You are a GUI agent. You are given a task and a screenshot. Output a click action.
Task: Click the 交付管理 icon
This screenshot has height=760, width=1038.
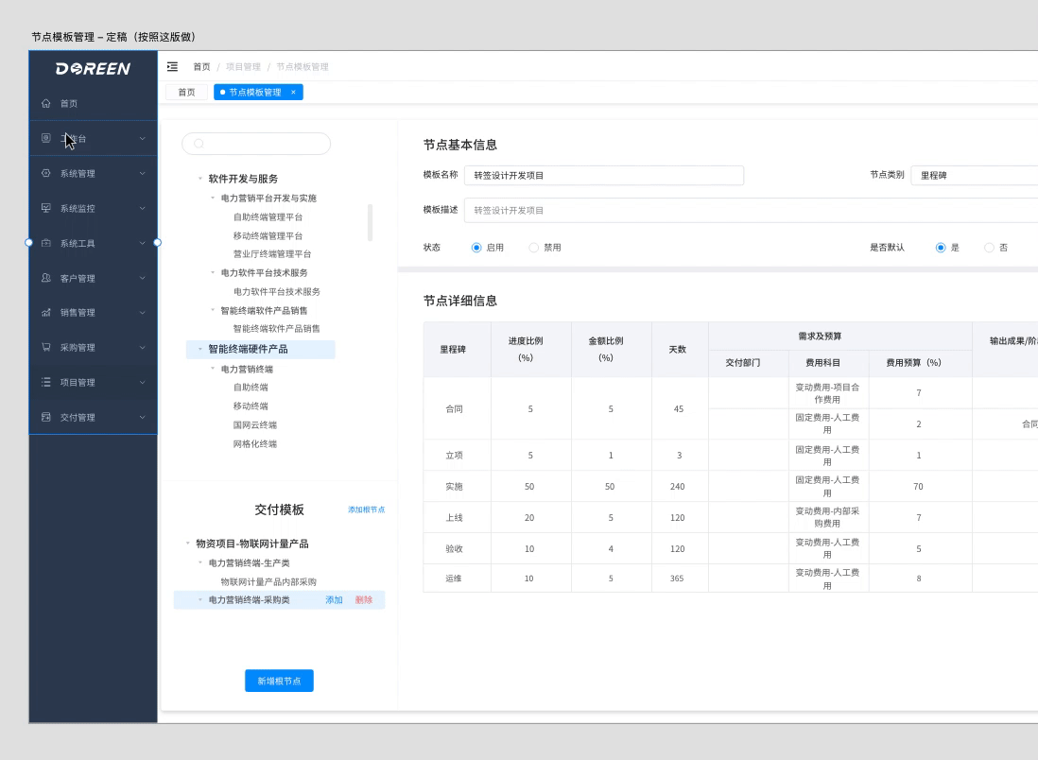click(45, 417)
